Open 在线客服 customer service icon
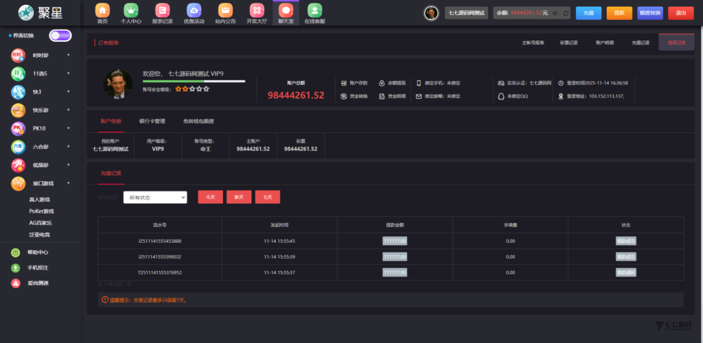 314,10
